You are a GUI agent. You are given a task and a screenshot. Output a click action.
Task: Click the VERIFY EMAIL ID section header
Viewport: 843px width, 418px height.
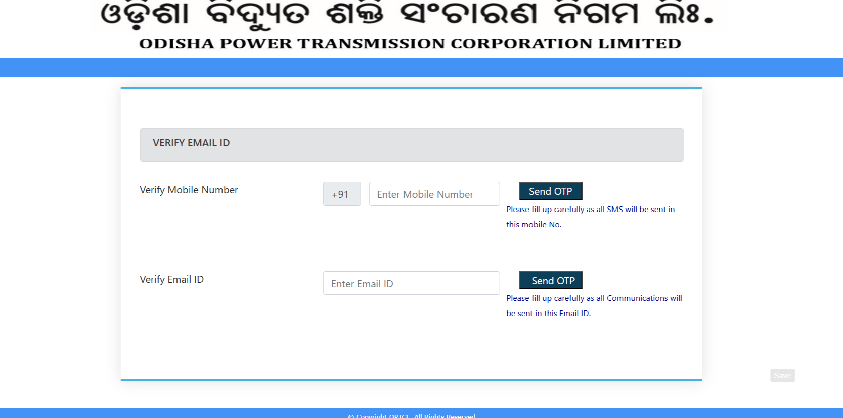coord(191,143)
